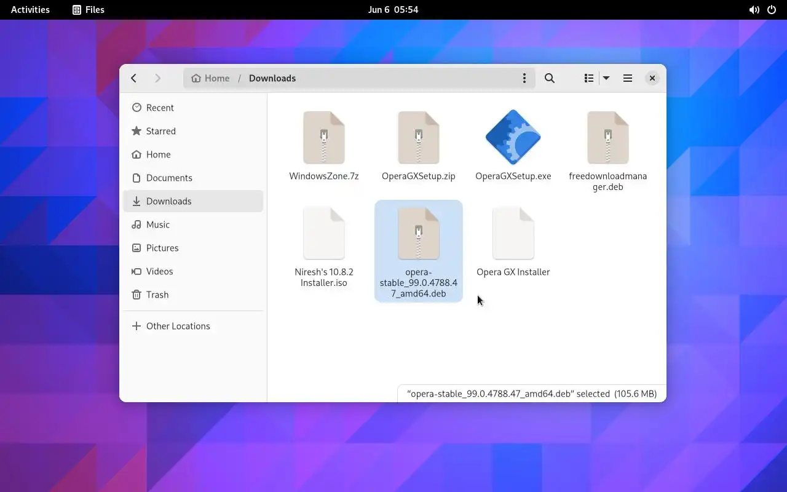Select the OperaGXSetup.zip archive icon

(x=419, y=138)
